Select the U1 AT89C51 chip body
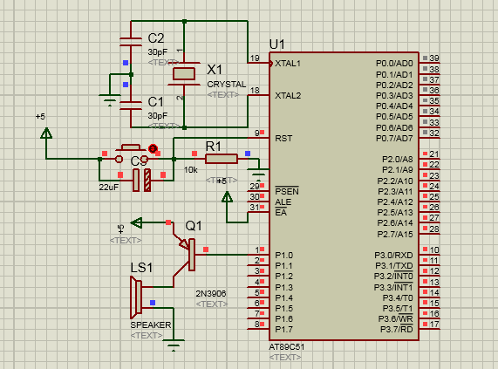Screen dimensions: 498x369 (344, 196)
